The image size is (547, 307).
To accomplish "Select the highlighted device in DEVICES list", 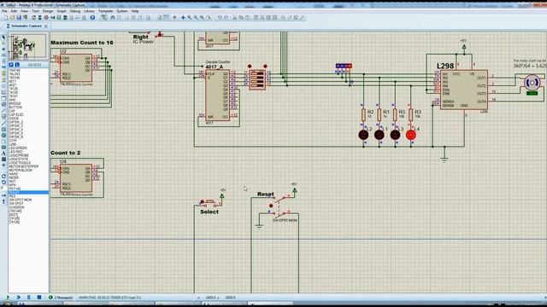I will [28, 192].
